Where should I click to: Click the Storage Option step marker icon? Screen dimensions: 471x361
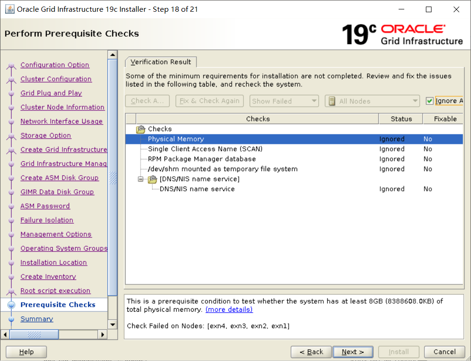[11, 136]
